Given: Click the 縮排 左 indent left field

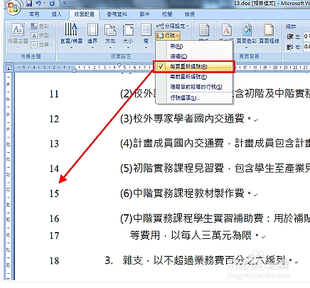Looking at the screenshot, I should [307, 36].
